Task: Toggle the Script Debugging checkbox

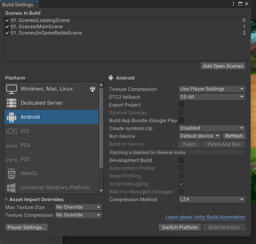Action: 181,184
